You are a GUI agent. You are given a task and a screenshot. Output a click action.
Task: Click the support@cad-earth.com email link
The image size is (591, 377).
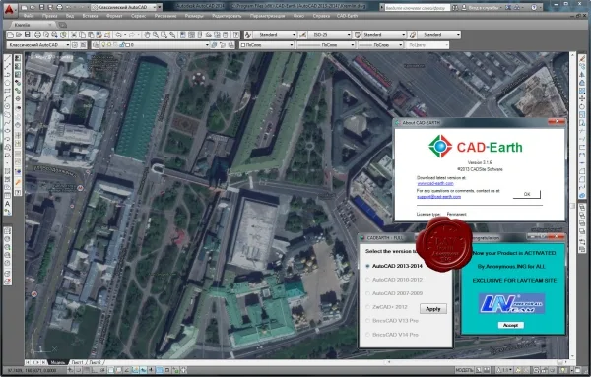(438, 197)
